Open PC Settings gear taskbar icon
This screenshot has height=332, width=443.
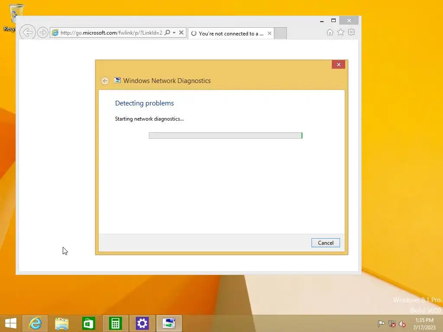142,323
